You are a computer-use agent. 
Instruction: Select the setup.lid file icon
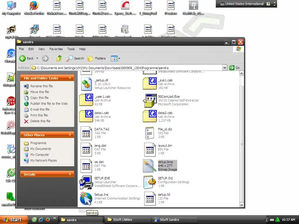click(x=150, y=199)
